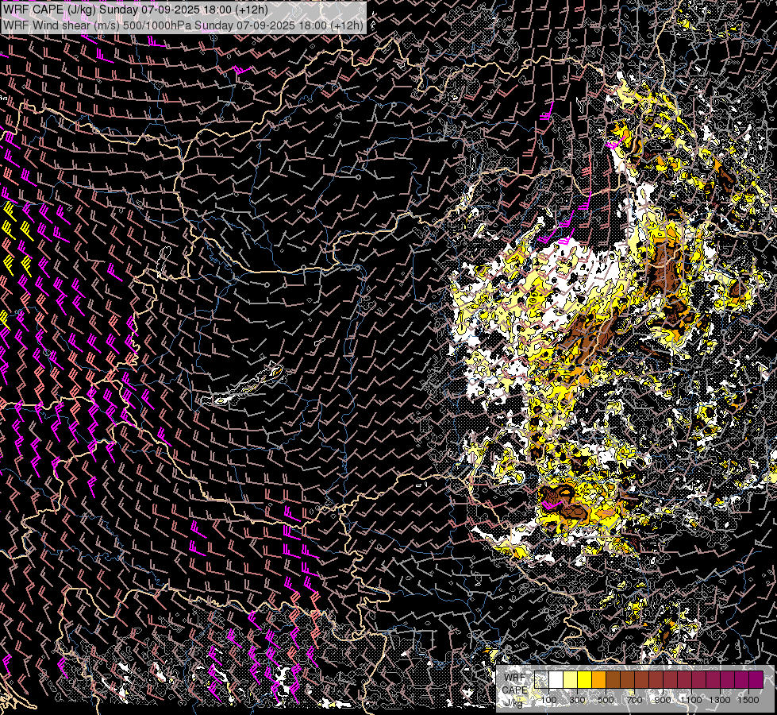Click the '1100' legend value
777x715 pixels.
tap(691, 700)
